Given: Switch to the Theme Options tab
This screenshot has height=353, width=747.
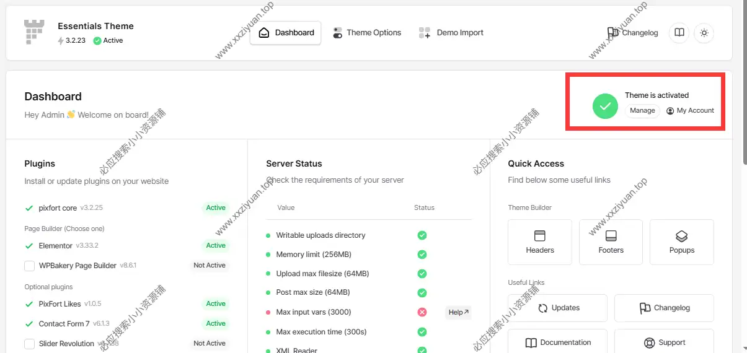Looking at the screenshot, I should [367, 33].
